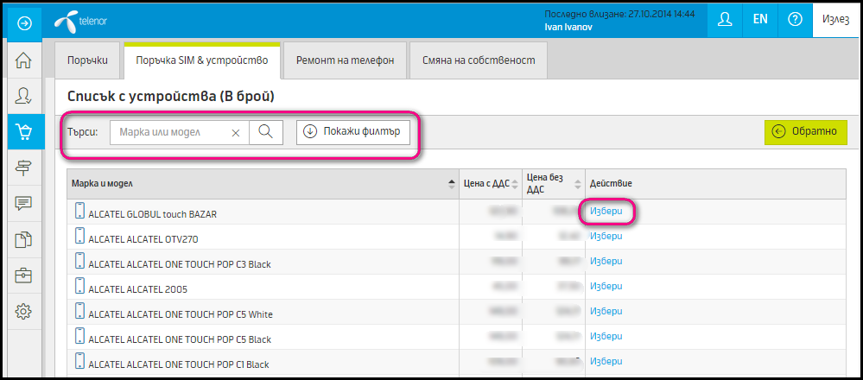Choose Избери for ONE TOUCH POP C1 Black
Image resolution: width=863 pixels, height=380 pixels.
point(606,361)
